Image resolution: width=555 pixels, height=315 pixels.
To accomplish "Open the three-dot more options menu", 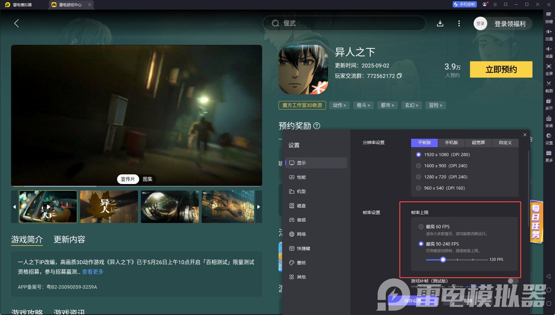I will tap(459, 24).
